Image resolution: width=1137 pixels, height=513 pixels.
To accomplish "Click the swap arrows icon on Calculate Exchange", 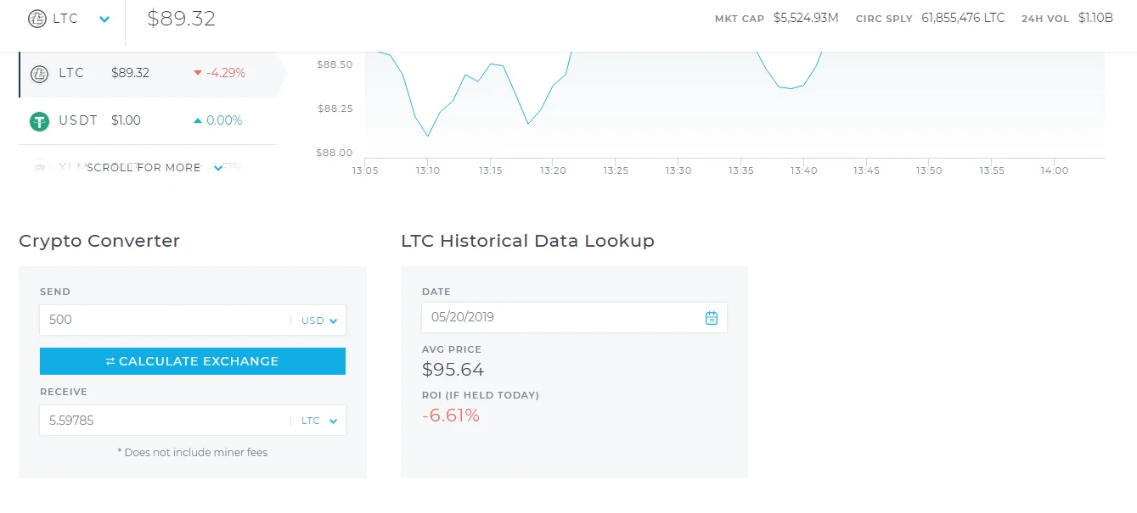I will (110, 361).
